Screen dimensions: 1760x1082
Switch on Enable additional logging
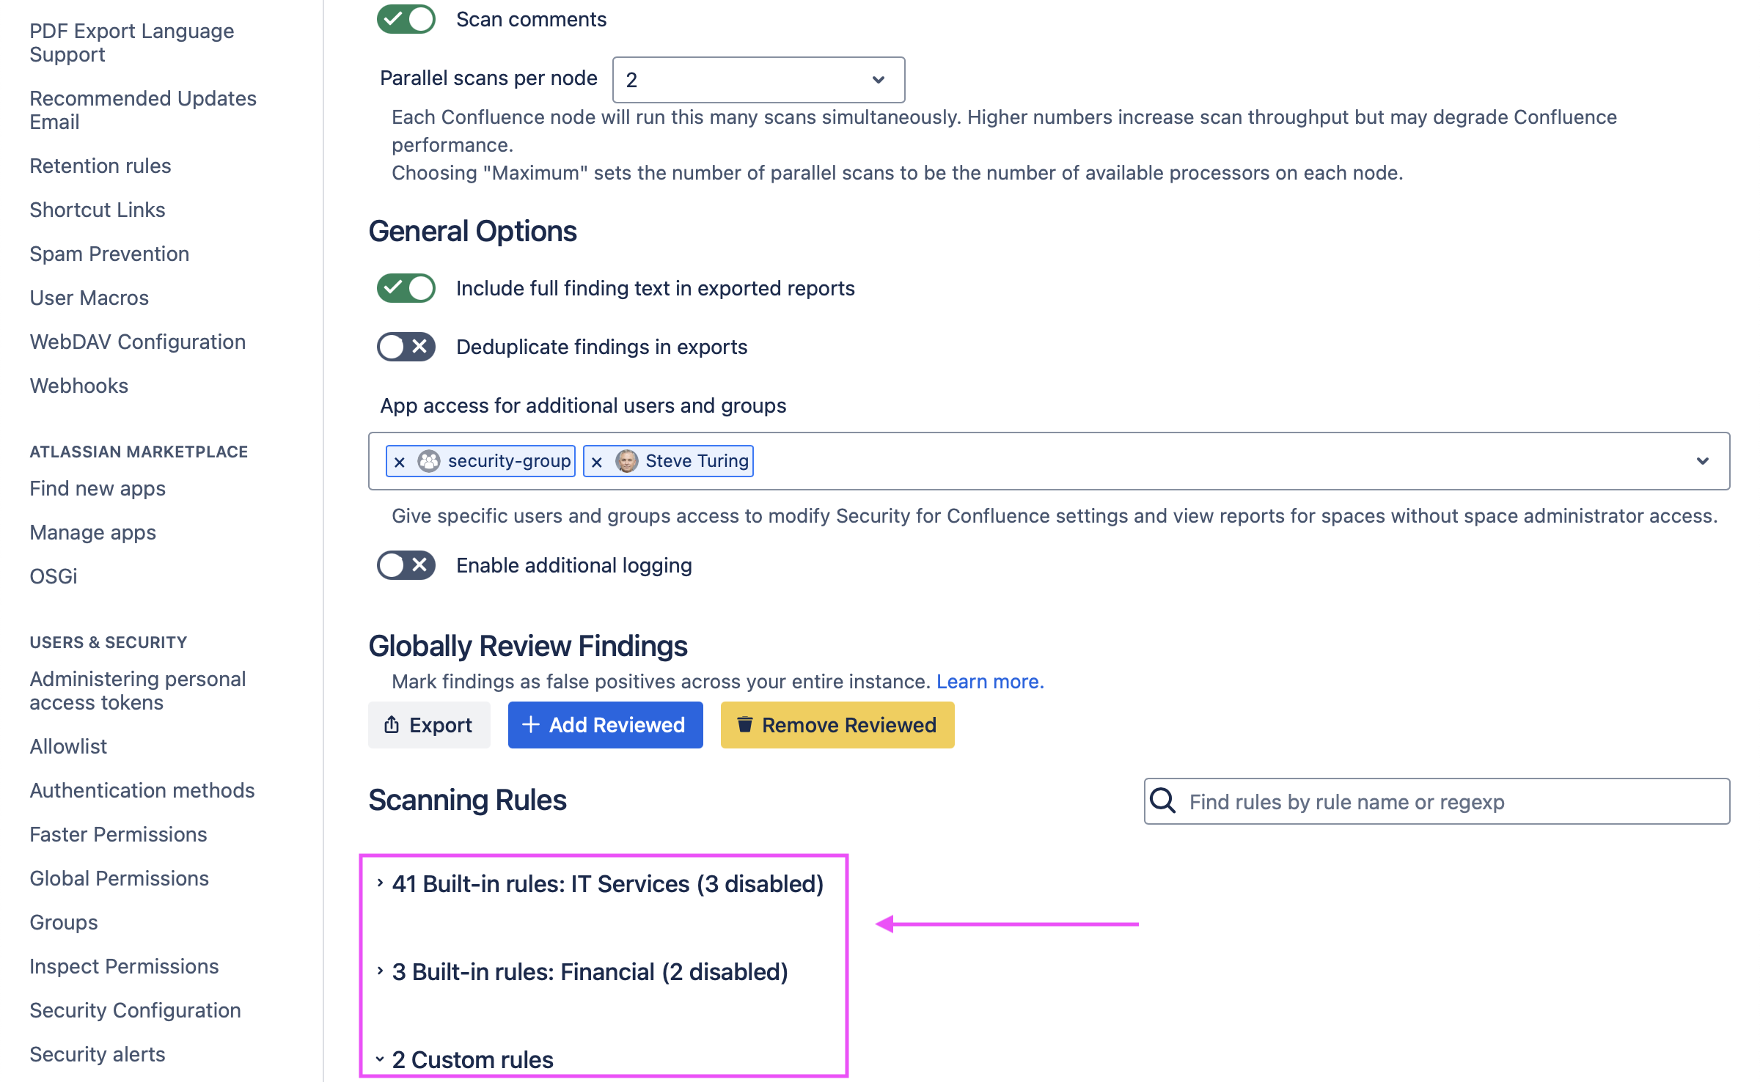pos(406,565)
